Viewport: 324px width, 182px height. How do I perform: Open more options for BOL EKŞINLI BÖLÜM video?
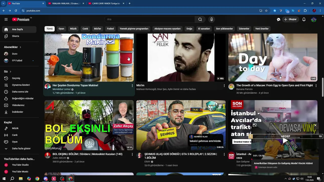pos(132,154)
